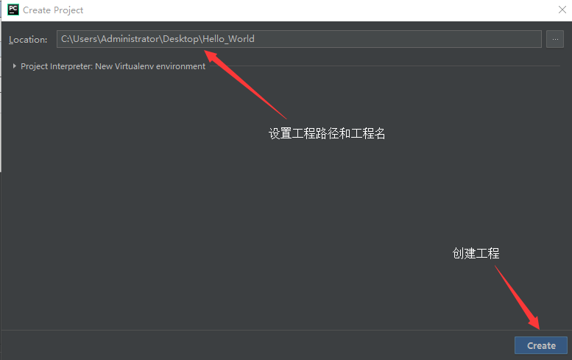
Task: Select 'Project Interpreter: New Virtualenv environment' text
Action: point(113,66)
